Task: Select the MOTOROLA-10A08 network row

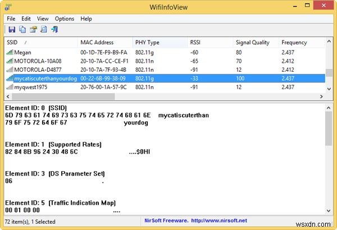Action: coord(165,61)
